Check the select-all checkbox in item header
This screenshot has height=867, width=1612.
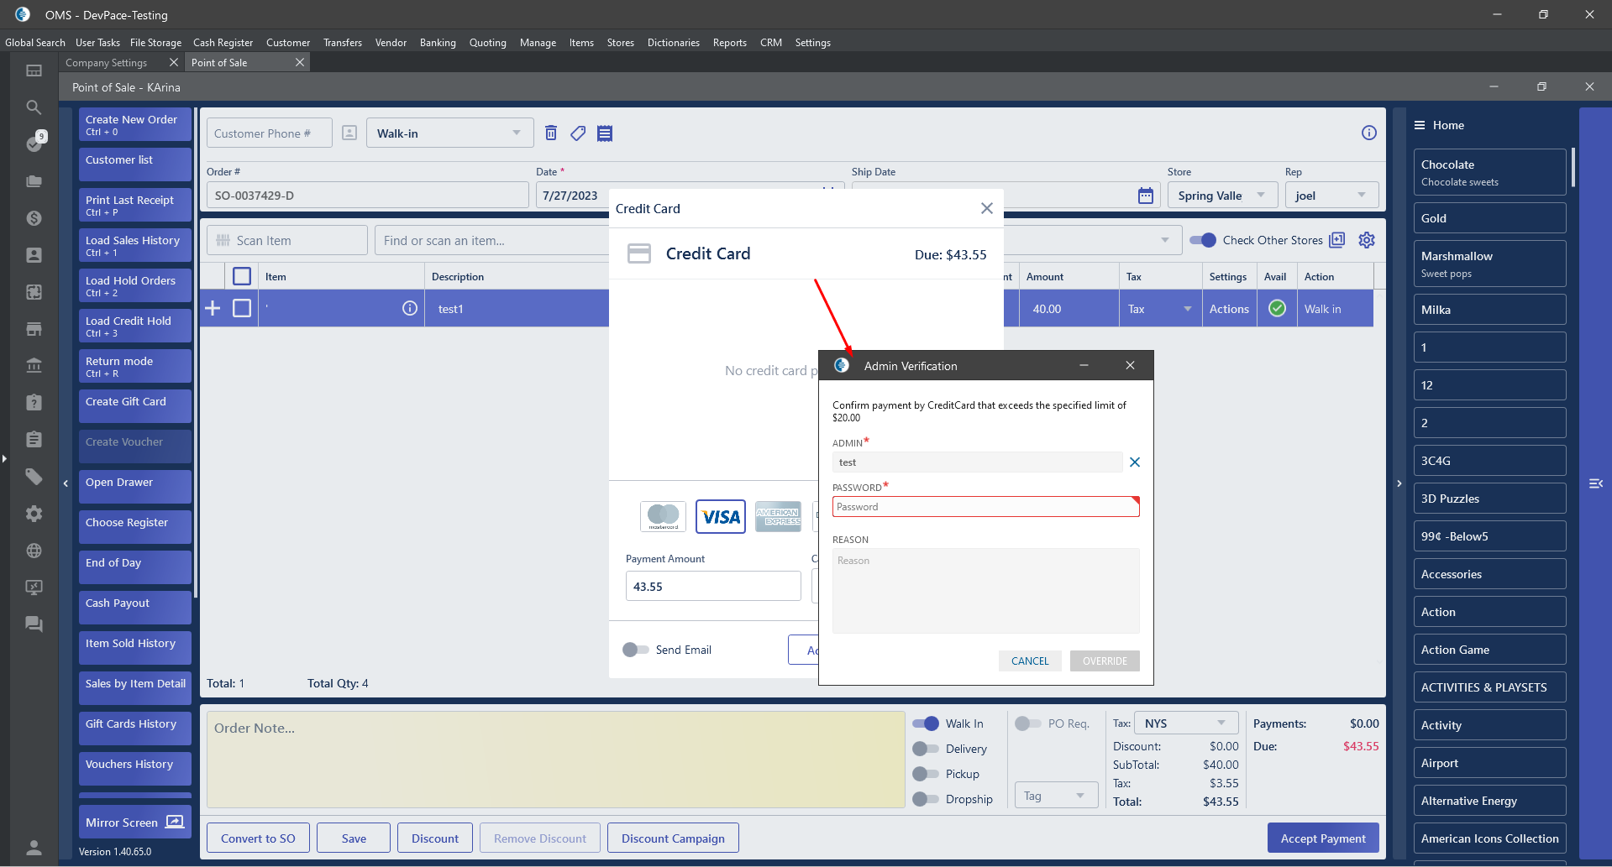click(x=242, y=276)
